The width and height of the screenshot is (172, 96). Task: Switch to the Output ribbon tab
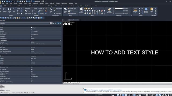point(57,6)
